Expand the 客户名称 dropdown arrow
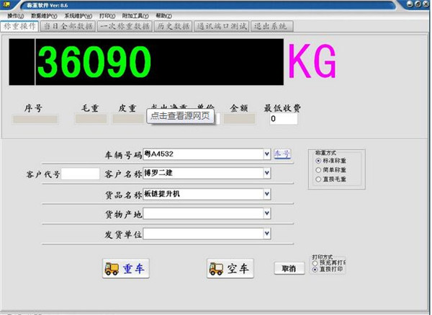432x315 pixels. [x=266, y=173]
